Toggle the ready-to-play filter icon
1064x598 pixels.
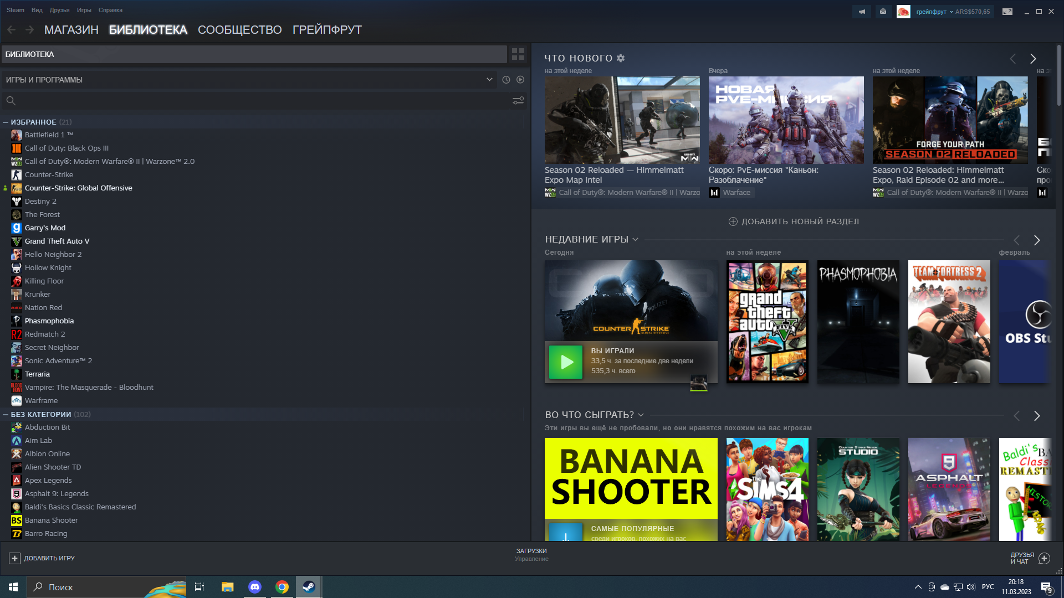(520, 80)
